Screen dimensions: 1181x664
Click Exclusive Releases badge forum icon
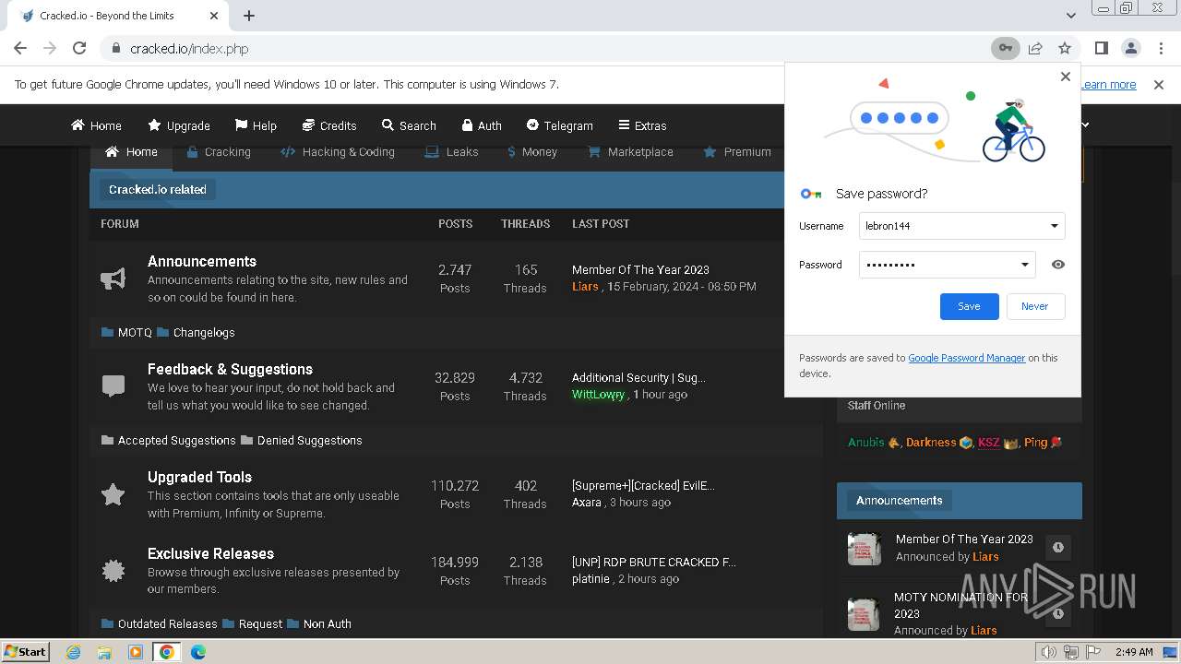[113, 571]
